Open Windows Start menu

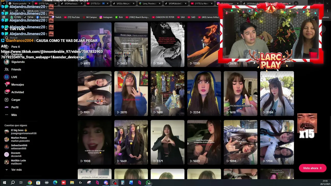[x=4, y=183]
